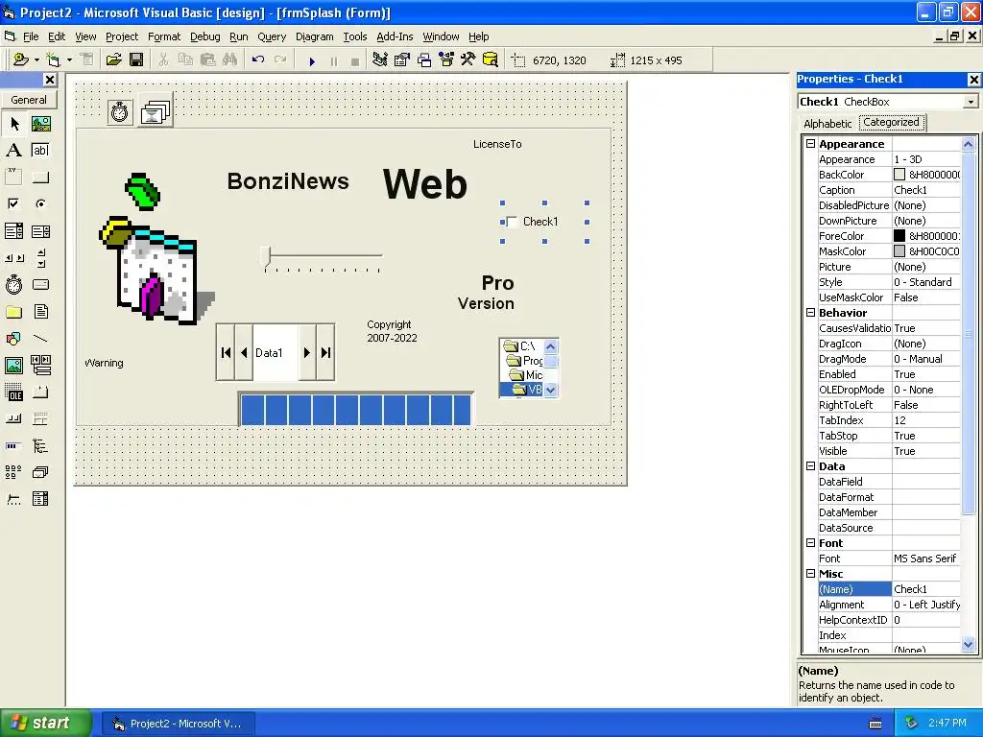
Task: Start the program with the Run arrow
Action: point(312,60)
